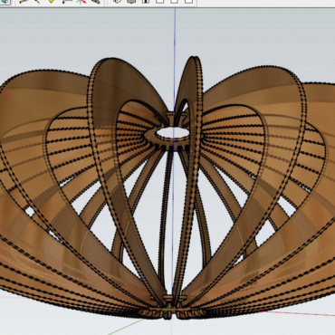Select the 3D Text tool

coord(95,1)
